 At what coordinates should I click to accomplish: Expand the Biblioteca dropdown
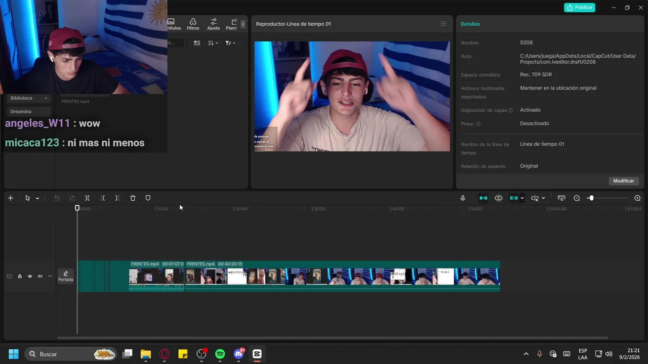tap(29, 98)
